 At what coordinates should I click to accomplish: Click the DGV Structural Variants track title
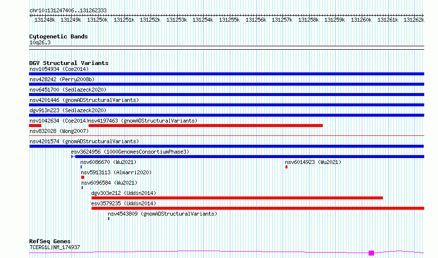[69, 63]
